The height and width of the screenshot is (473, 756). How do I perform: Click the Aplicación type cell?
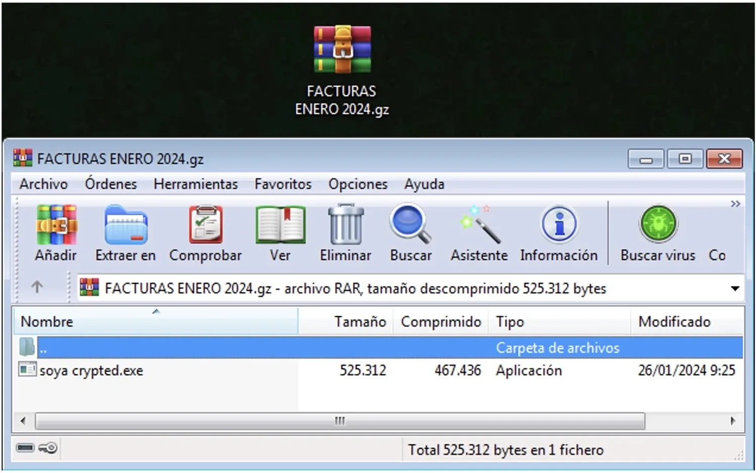click(528, 371)
